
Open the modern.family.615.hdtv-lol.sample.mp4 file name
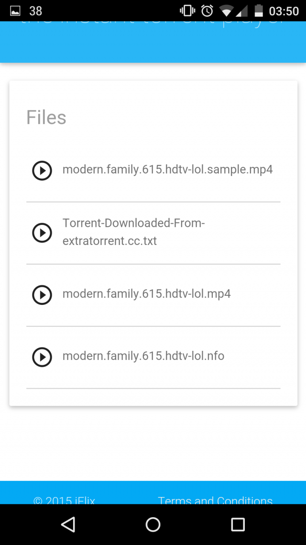point(167,169)
